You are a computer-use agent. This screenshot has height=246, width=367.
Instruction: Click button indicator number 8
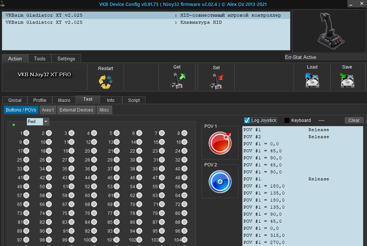click(184, 133)
